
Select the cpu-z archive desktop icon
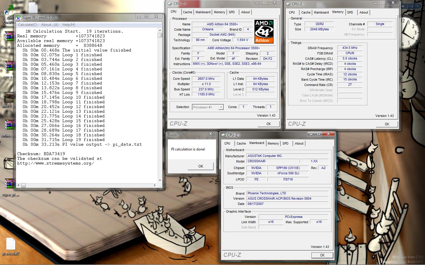pyautogui.click(x=9, y=69)
